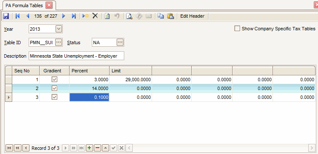The width and height of the screenshot is (318, 154).
Task: Click the Table ID field PMN__SUI
Action: click(x=42, y=42)
